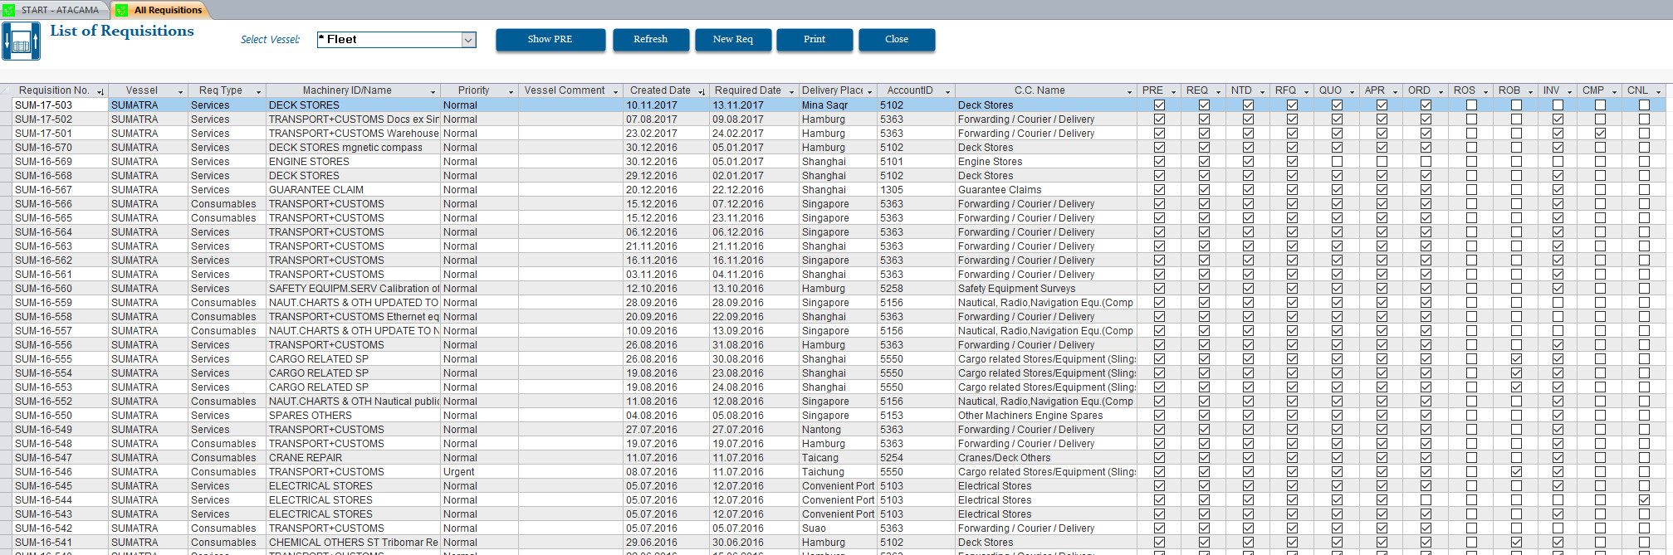Click 'ENGINE STORES' machinery cell

click(x=353, y=162)
